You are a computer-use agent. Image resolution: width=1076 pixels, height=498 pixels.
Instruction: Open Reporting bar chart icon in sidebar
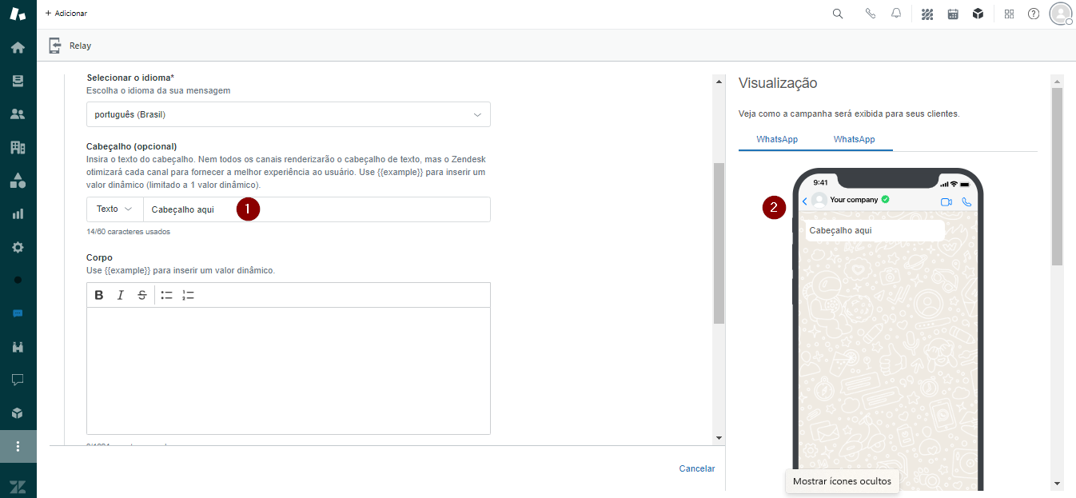pyautogui.click(x=18, y=213)
